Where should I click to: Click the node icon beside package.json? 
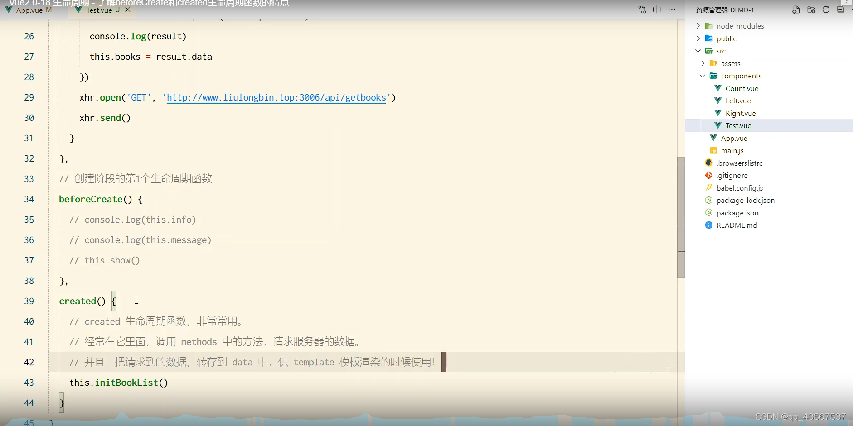[x=709, y=212]
